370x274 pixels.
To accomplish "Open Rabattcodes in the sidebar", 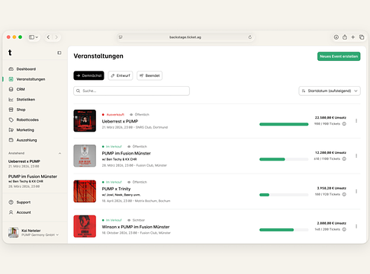I will point(24,119).
